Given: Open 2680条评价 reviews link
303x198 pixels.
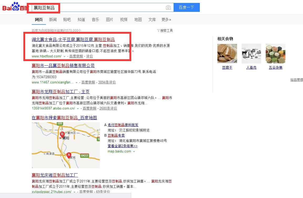Looking at the screenshot, I should point(108,108).
